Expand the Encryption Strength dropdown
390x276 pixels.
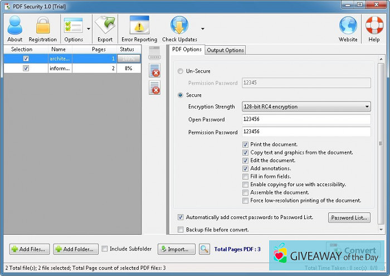pyautogui.click(x=367, y=106)
